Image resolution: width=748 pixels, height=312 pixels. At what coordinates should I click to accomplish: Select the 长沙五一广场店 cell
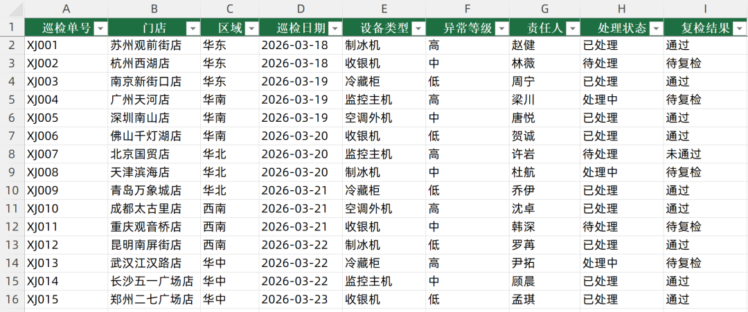(x=154, y=281)
